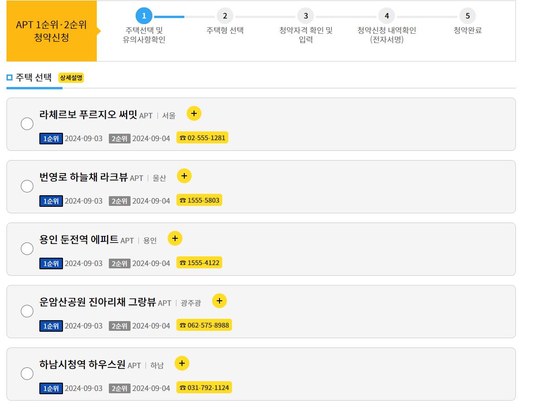The width and height of the screenshot is (533, 409).
Task: Expand 운암산공원 진아리채 그랑뷰 plus button
Action: click(219, 301)
